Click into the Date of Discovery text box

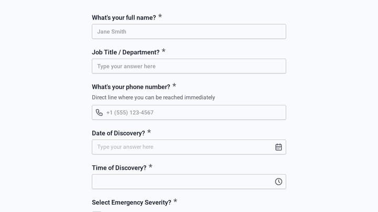(x=189, y=147)
